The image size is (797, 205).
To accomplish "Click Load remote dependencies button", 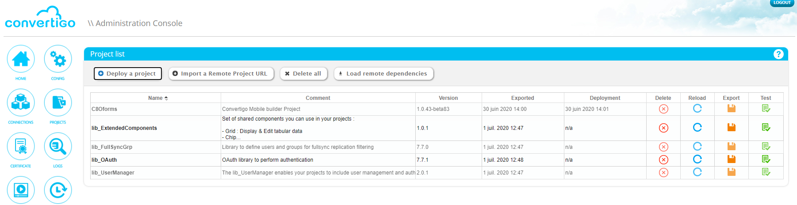I will 383,74.
